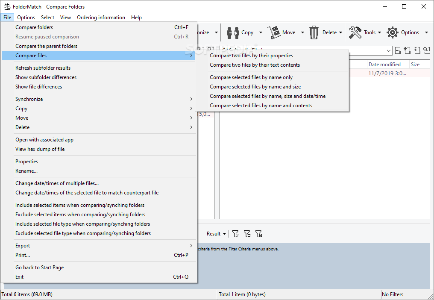Choose Exclude selected items when comparing/synching folders
Screen dimensions: 434x300
click(x=99, y=215)
